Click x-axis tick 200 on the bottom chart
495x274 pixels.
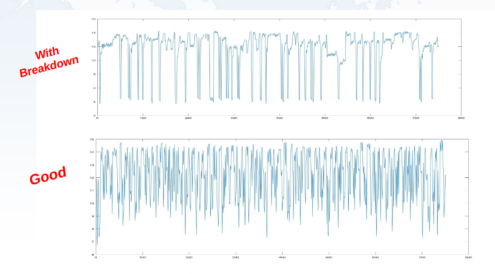click(x=189, y=257)
